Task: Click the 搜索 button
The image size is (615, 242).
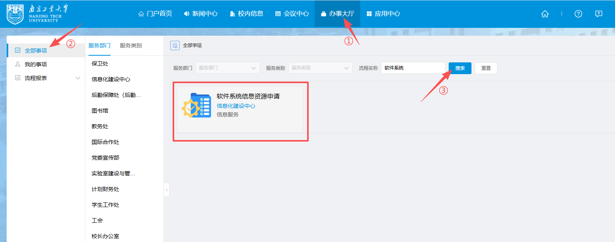Action: point(460,68)
